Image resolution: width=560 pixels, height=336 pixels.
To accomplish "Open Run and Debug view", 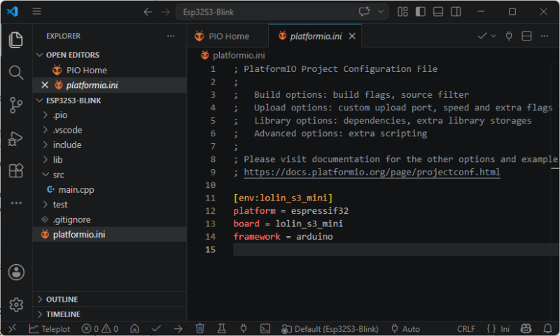I will click(x=16, y=138).
